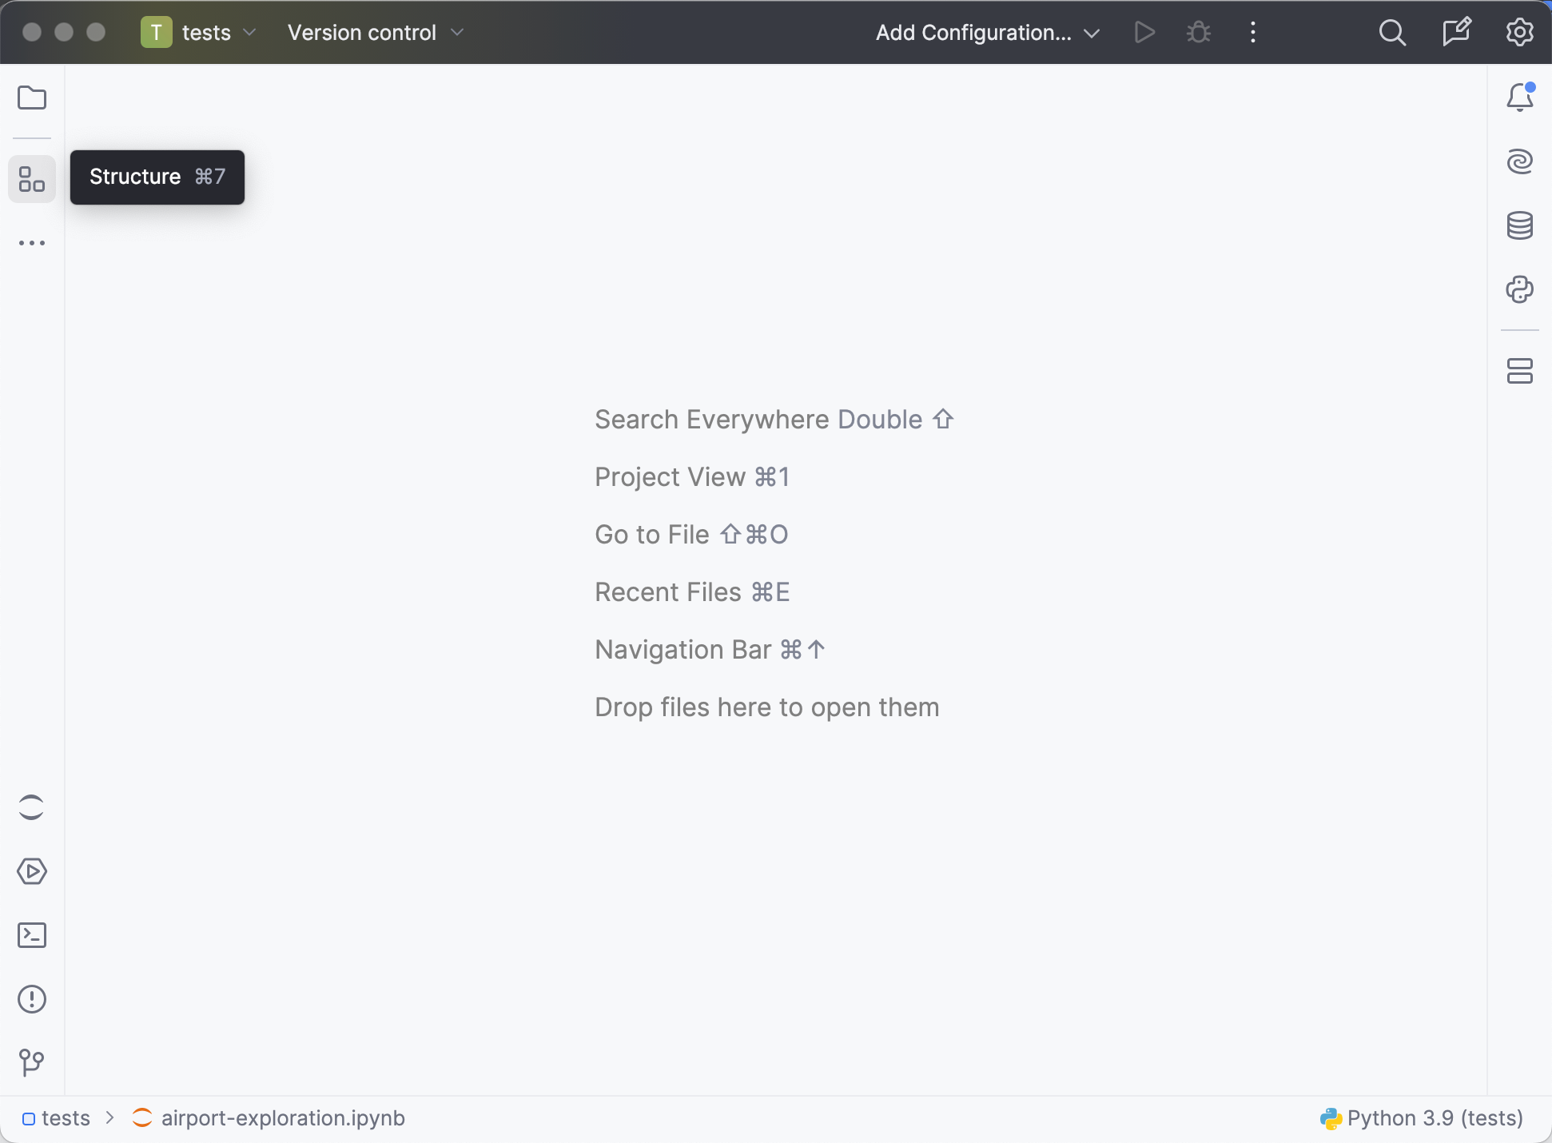Click the tests breadcrumb in navigation bar
The height and width of the screenshot is (1143, 1552).
tap(56, 1118)
